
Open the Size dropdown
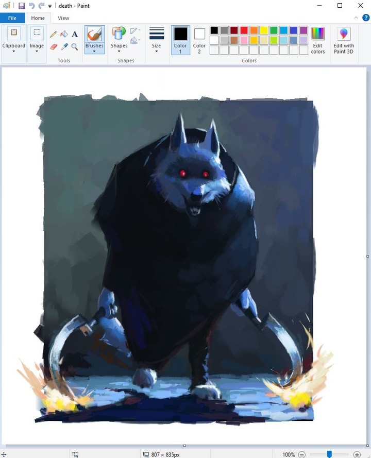(157, 40)
